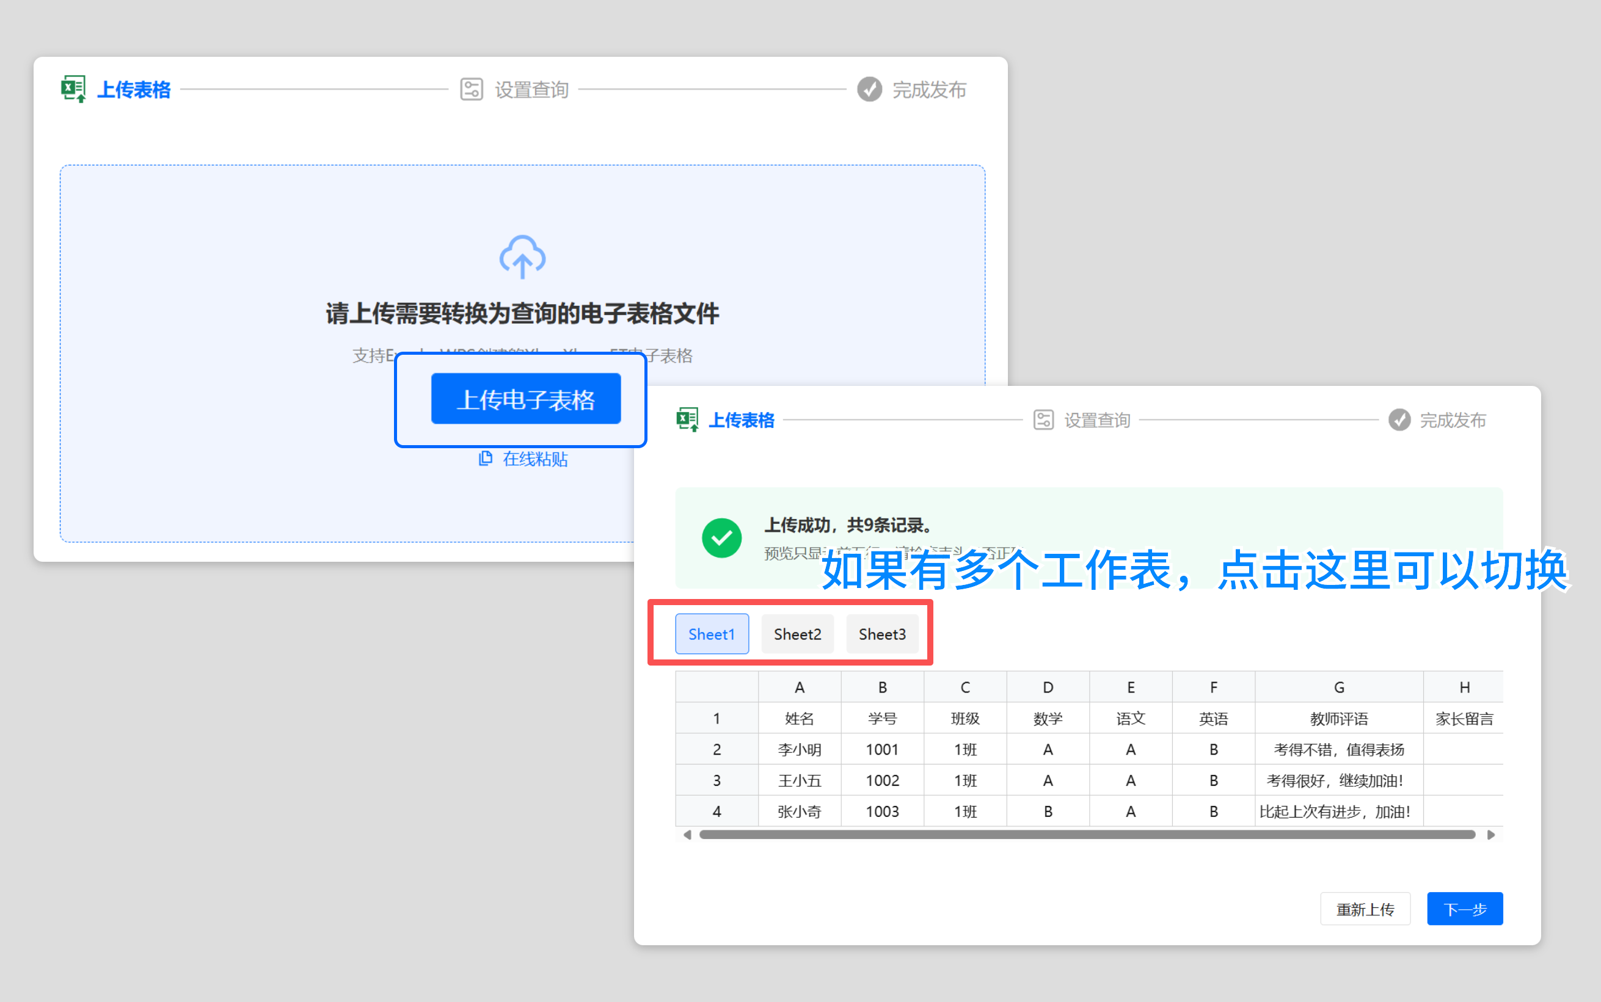Click the cell 比起上次有进步，加油!
Screen dimensions: 1601x1002
click(x=1339, y=812)
